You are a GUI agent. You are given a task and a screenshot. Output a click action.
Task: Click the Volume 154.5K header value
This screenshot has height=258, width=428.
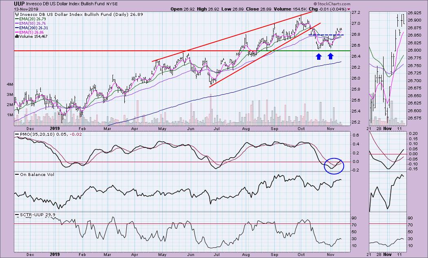[290, 9]
